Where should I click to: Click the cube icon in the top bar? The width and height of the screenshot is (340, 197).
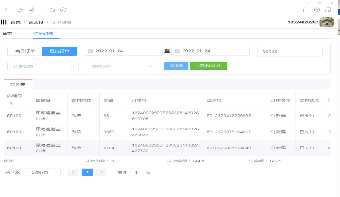pos(317,10)
